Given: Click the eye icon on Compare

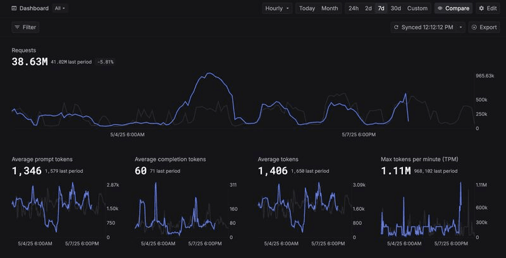Looking at the screenshot, I should [x=440, y=8].
